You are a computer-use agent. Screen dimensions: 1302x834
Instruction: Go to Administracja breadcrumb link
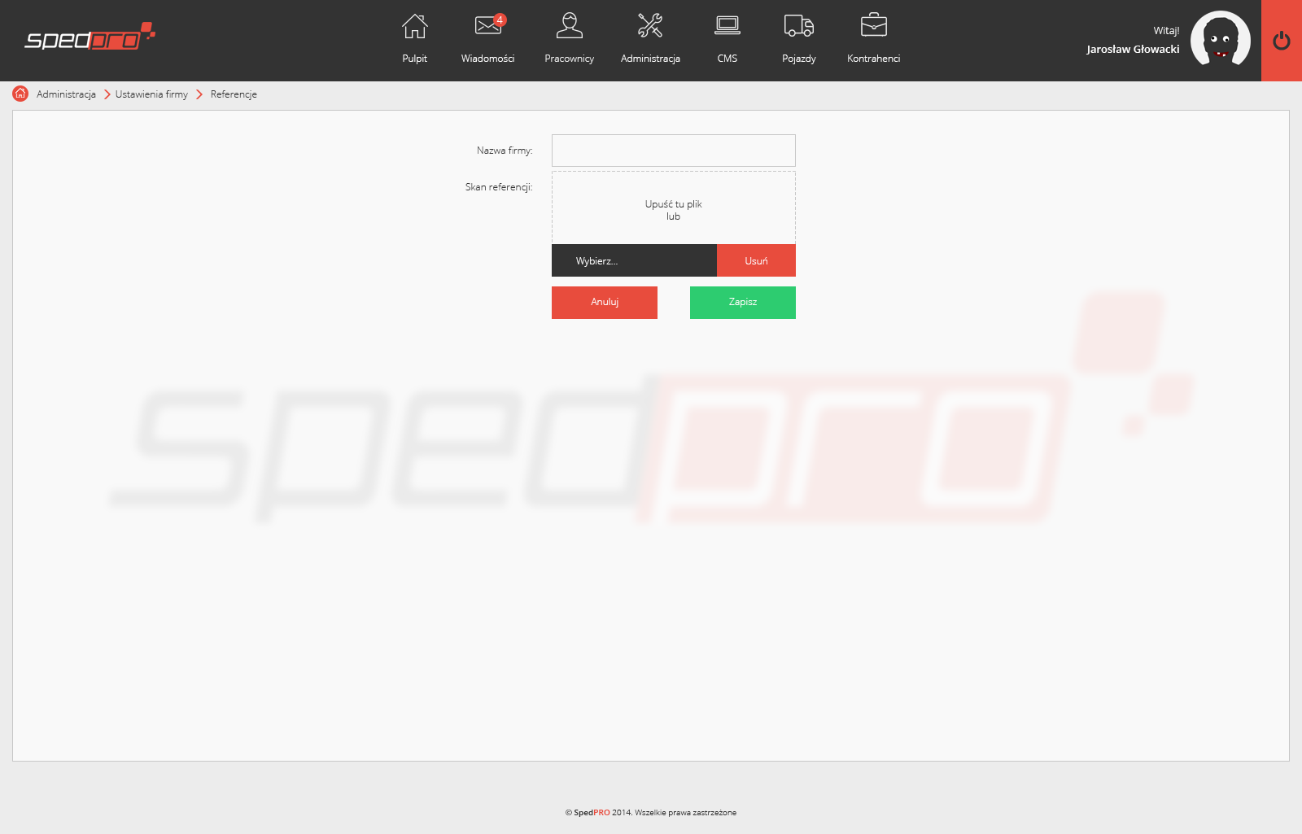(x=66, y=94)
